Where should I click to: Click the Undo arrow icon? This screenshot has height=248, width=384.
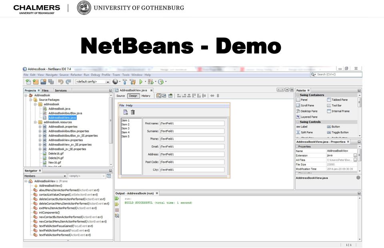(60, 82)
